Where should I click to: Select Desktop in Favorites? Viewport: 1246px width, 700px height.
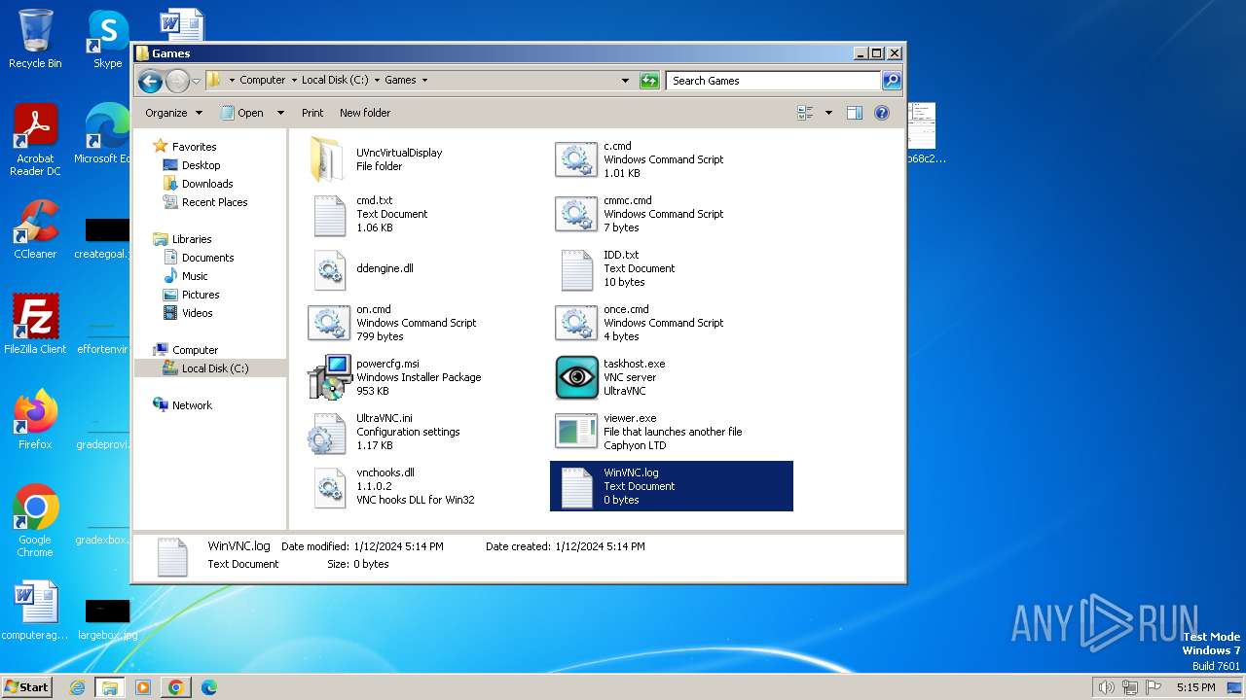(x=201, y=165)
